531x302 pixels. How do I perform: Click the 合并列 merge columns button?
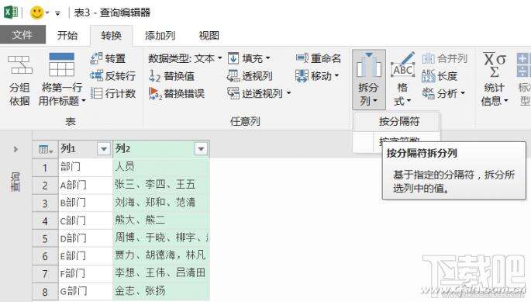point(445,58)
